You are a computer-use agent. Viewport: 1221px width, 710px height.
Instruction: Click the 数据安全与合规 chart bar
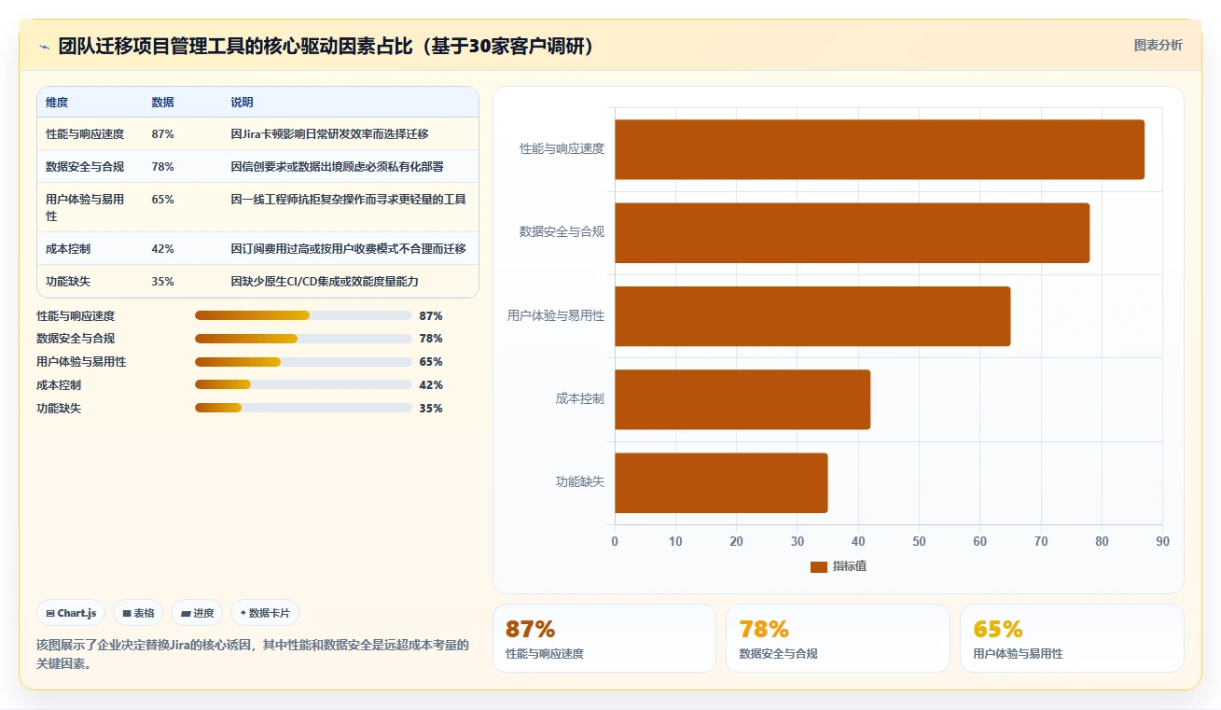coord(852,232)
